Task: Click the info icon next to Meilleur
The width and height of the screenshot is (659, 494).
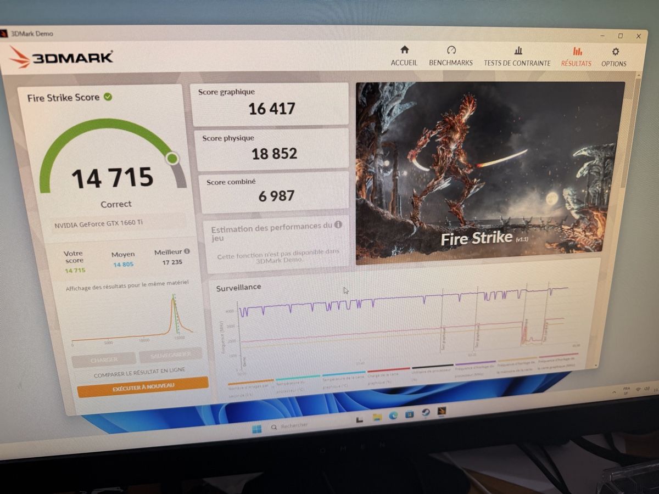Action: pos(187,251)
